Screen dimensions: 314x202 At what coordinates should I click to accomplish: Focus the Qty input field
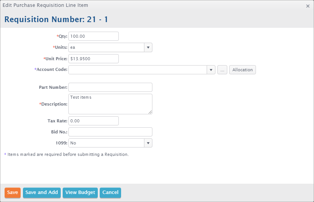point(94,36)
